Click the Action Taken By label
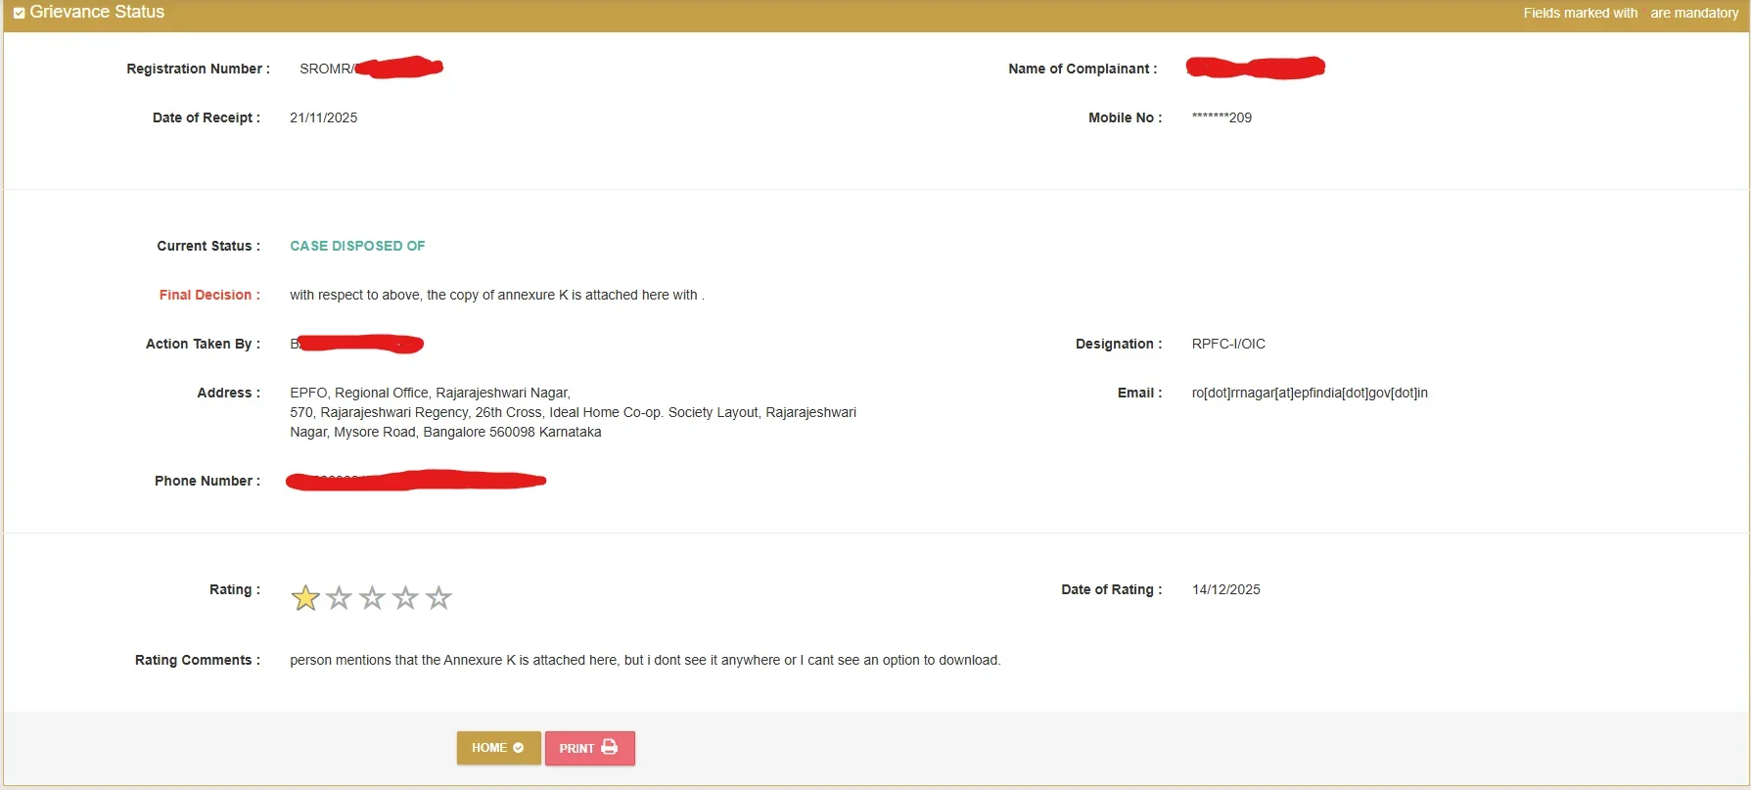This screenshot has width=1751, height=790. pyautogui.click(x=203, y=344)
